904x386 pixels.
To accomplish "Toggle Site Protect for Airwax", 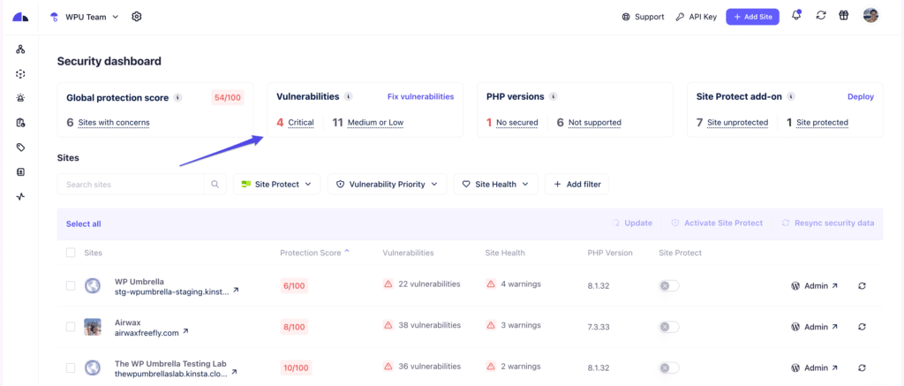I will click(669, 327).
